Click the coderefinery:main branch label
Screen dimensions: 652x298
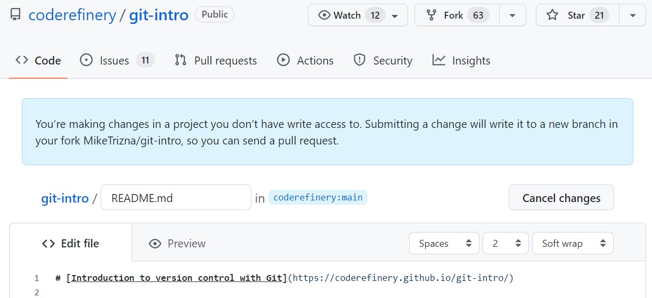coord(318,198)
